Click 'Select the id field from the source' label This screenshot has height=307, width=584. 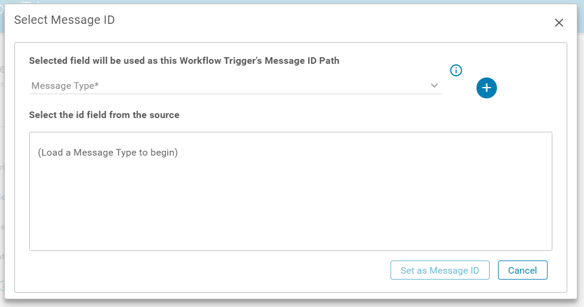point(104,114)
